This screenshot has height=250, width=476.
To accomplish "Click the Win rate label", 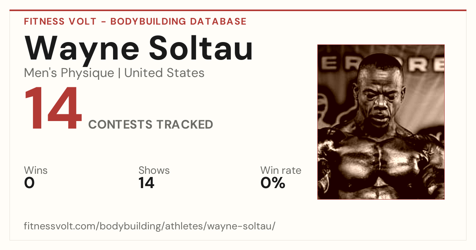I will [281, 170].
